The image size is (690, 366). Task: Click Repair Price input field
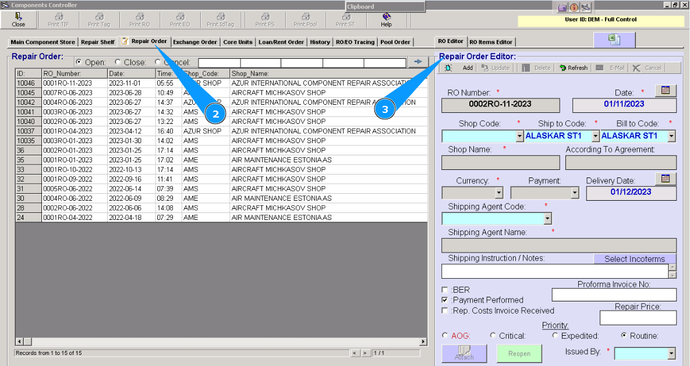point(638,318)
